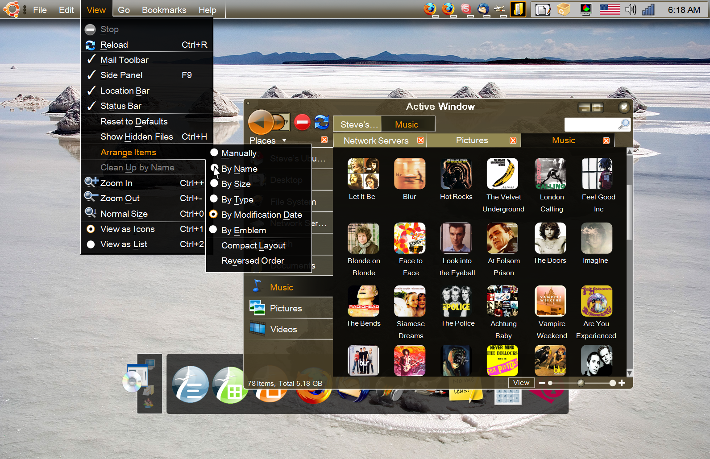This screenshot has width=710, height=459.
Task: Open the Help menu
Action: (208, 10)
